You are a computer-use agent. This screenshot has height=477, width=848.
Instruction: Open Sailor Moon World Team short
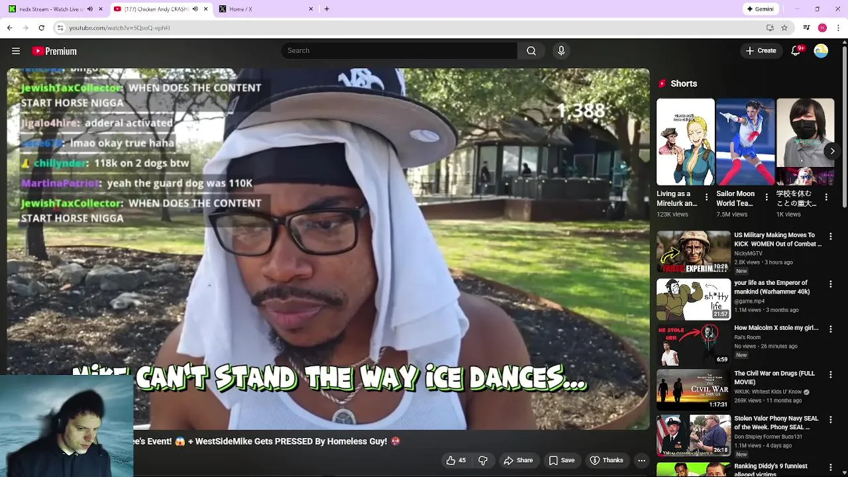point(745,142)
